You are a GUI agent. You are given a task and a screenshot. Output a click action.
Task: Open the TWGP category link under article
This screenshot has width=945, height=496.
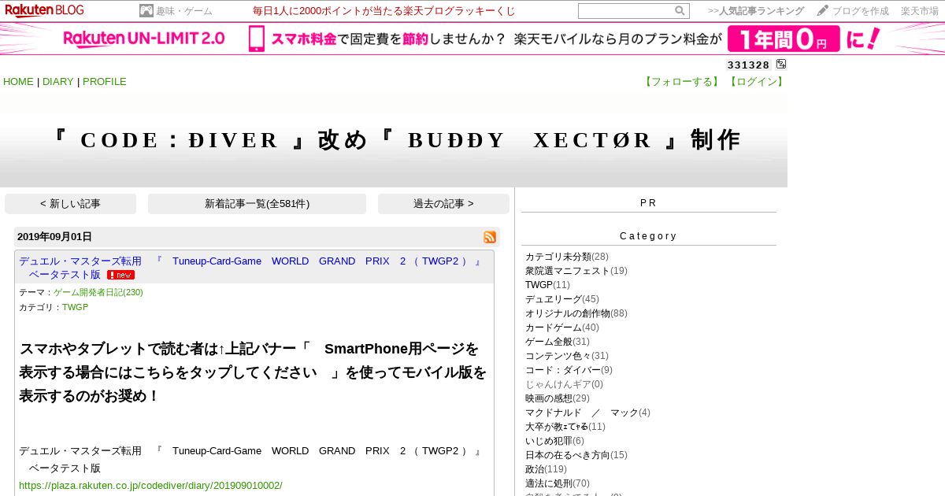pos(76,307)
